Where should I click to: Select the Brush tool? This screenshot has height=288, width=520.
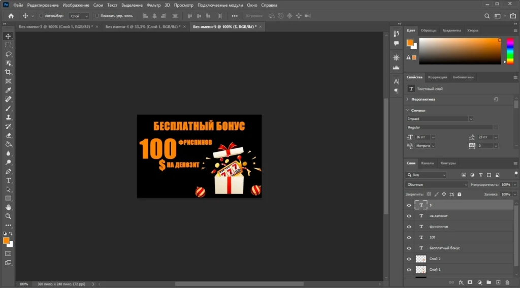[x=8, y=108]
